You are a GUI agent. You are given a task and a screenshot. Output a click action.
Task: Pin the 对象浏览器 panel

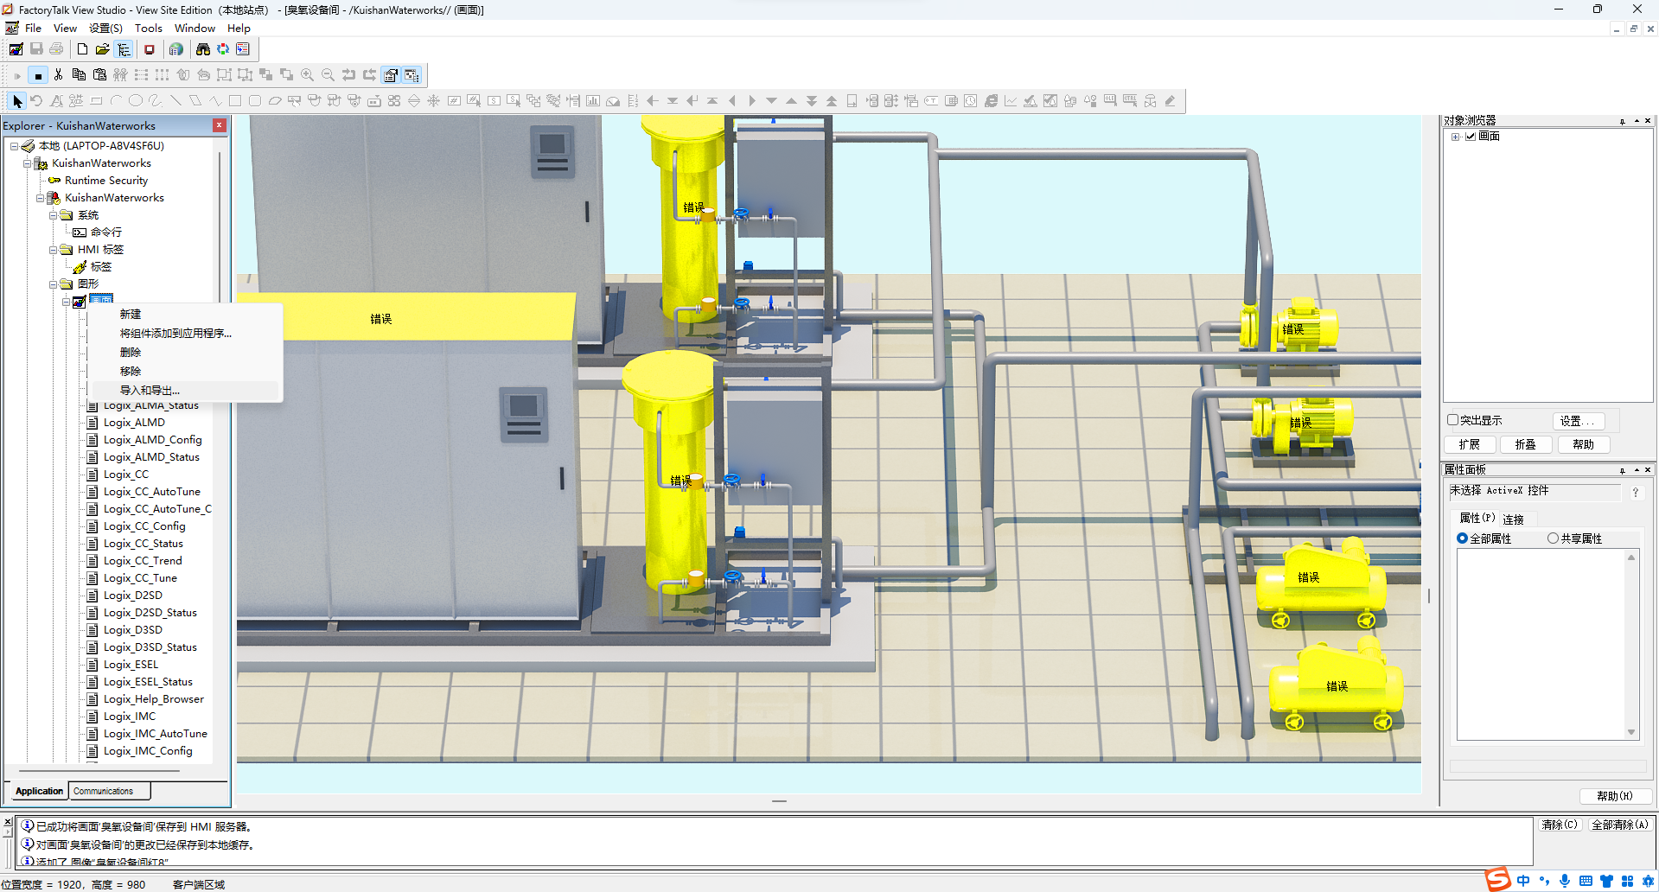point(1623,121)
